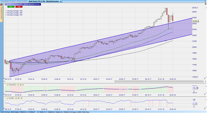Click the small icon right of RSI time axis

pyautogui.click(x=205, y=108)
